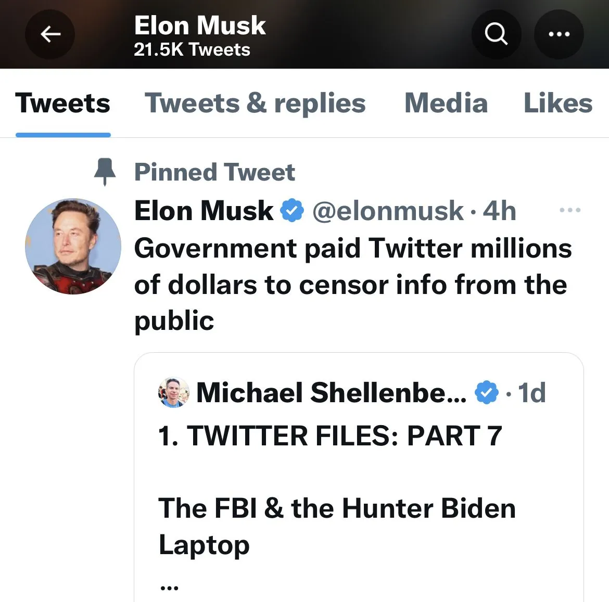Open the pinned tweet text
Viewport: 609px width, 602px height.
point(352,284)
